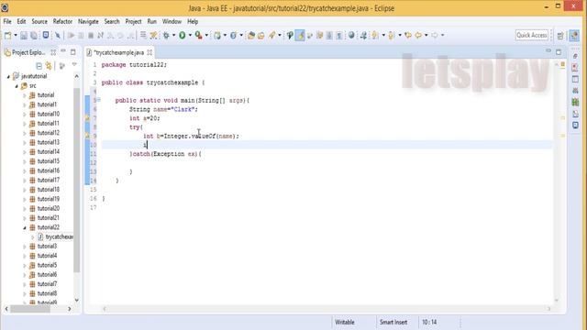Click the warning marker on line 7
Screen dimensions: 587x330
(87, 118)
